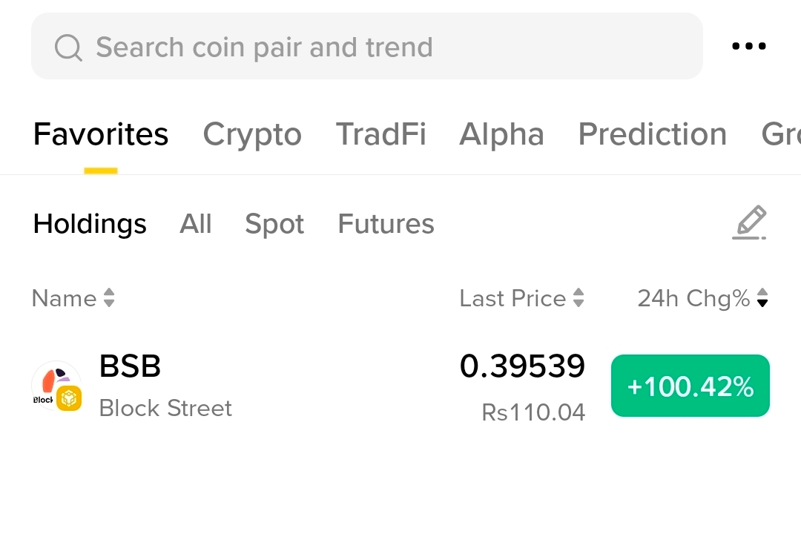Click the yellow BNB chain badge icon
Screen dimensions: 801x557
(x=69, y=398)
